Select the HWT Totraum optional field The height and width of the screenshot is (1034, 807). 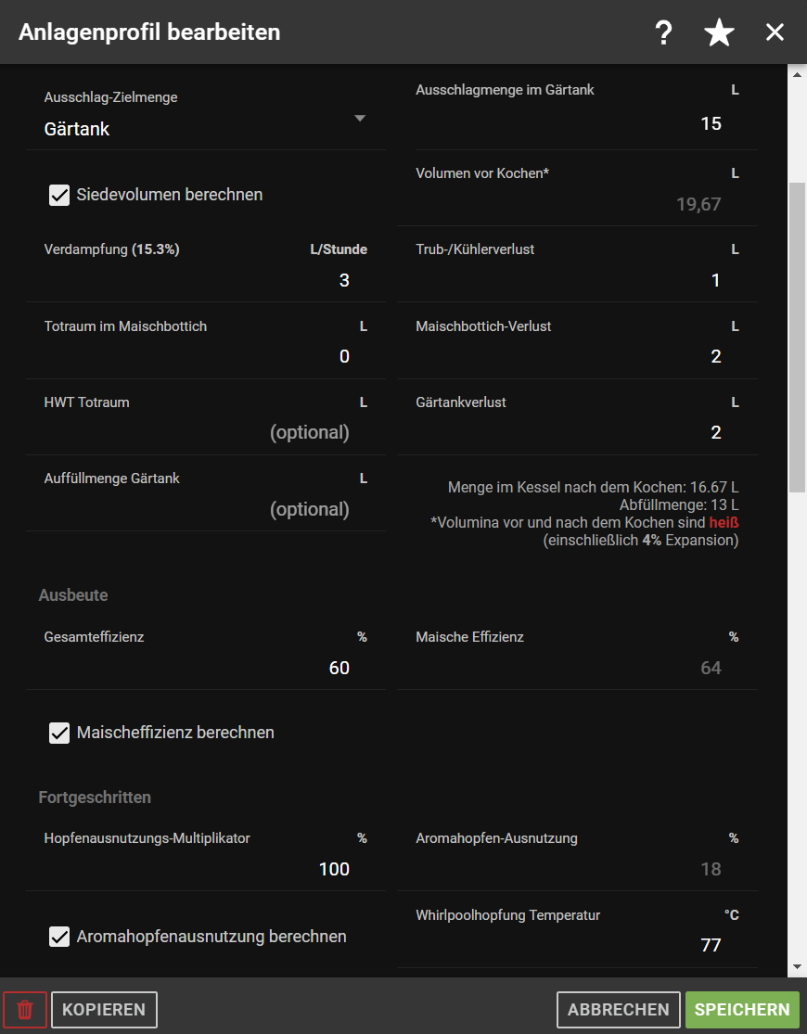coord(204,432)
